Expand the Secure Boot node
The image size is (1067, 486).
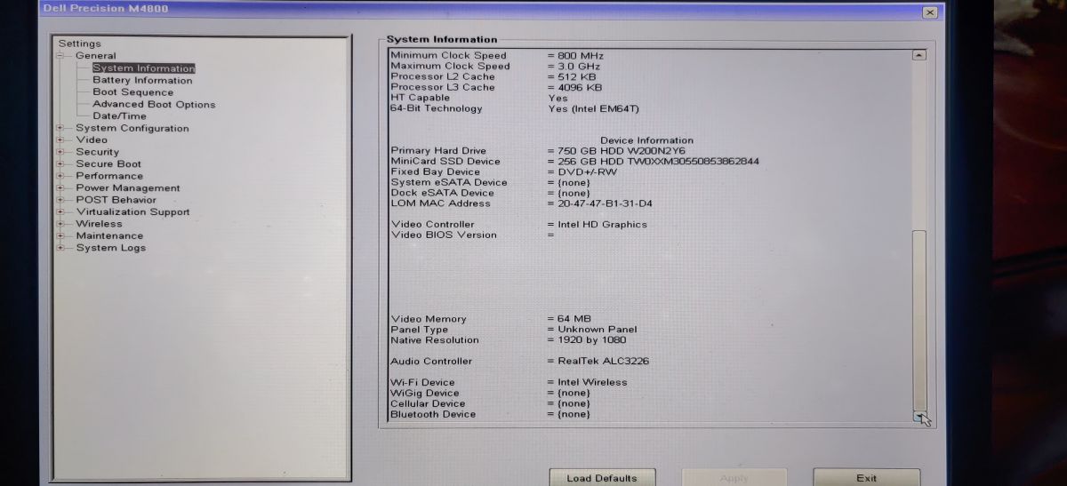[60, 163]
